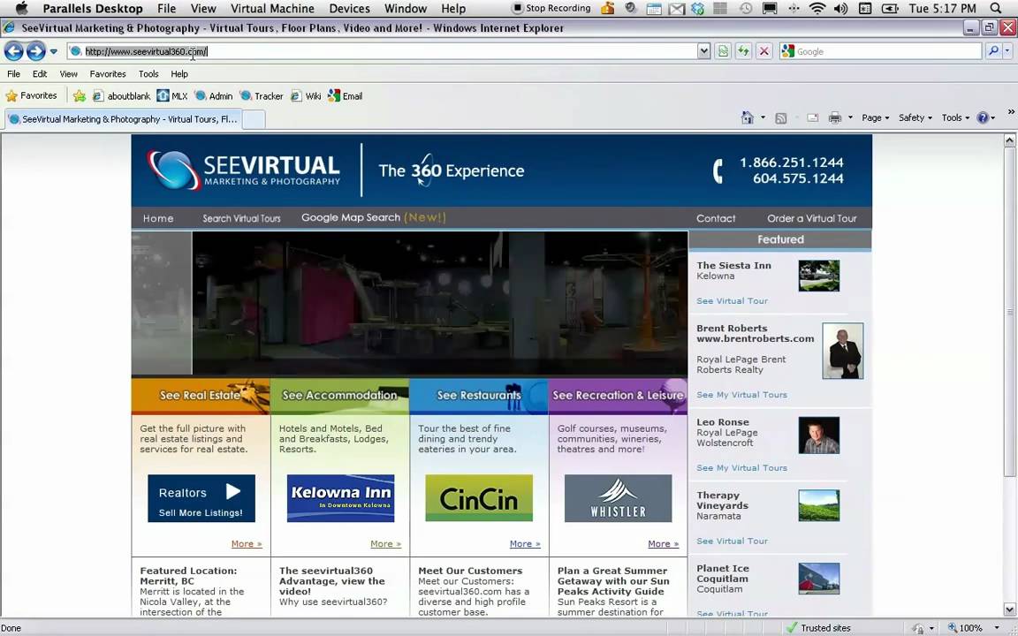
Task: Click the Home nav link on site
Action: (x=158, y=219)
